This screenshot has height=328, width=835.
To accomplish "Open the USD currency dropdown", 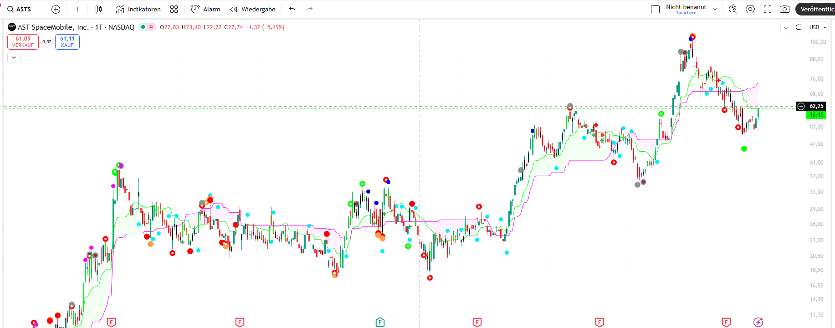I will [818, 27].
